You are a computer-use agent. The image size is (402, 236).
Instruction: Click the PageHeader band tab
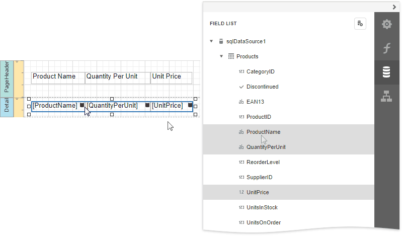(7, 78)
